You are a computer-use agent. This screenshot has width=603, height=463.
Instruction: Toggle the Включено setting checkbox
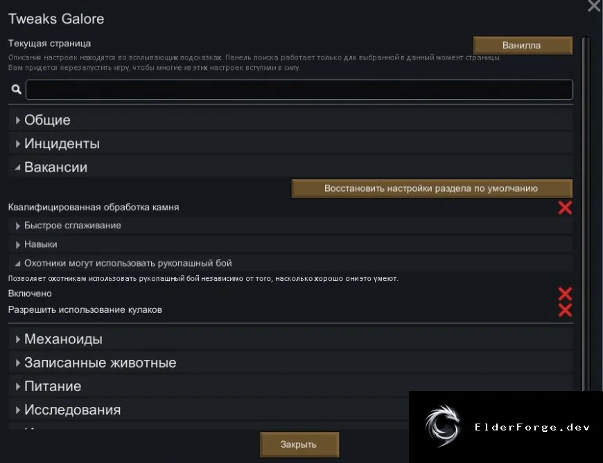point(565,293)
